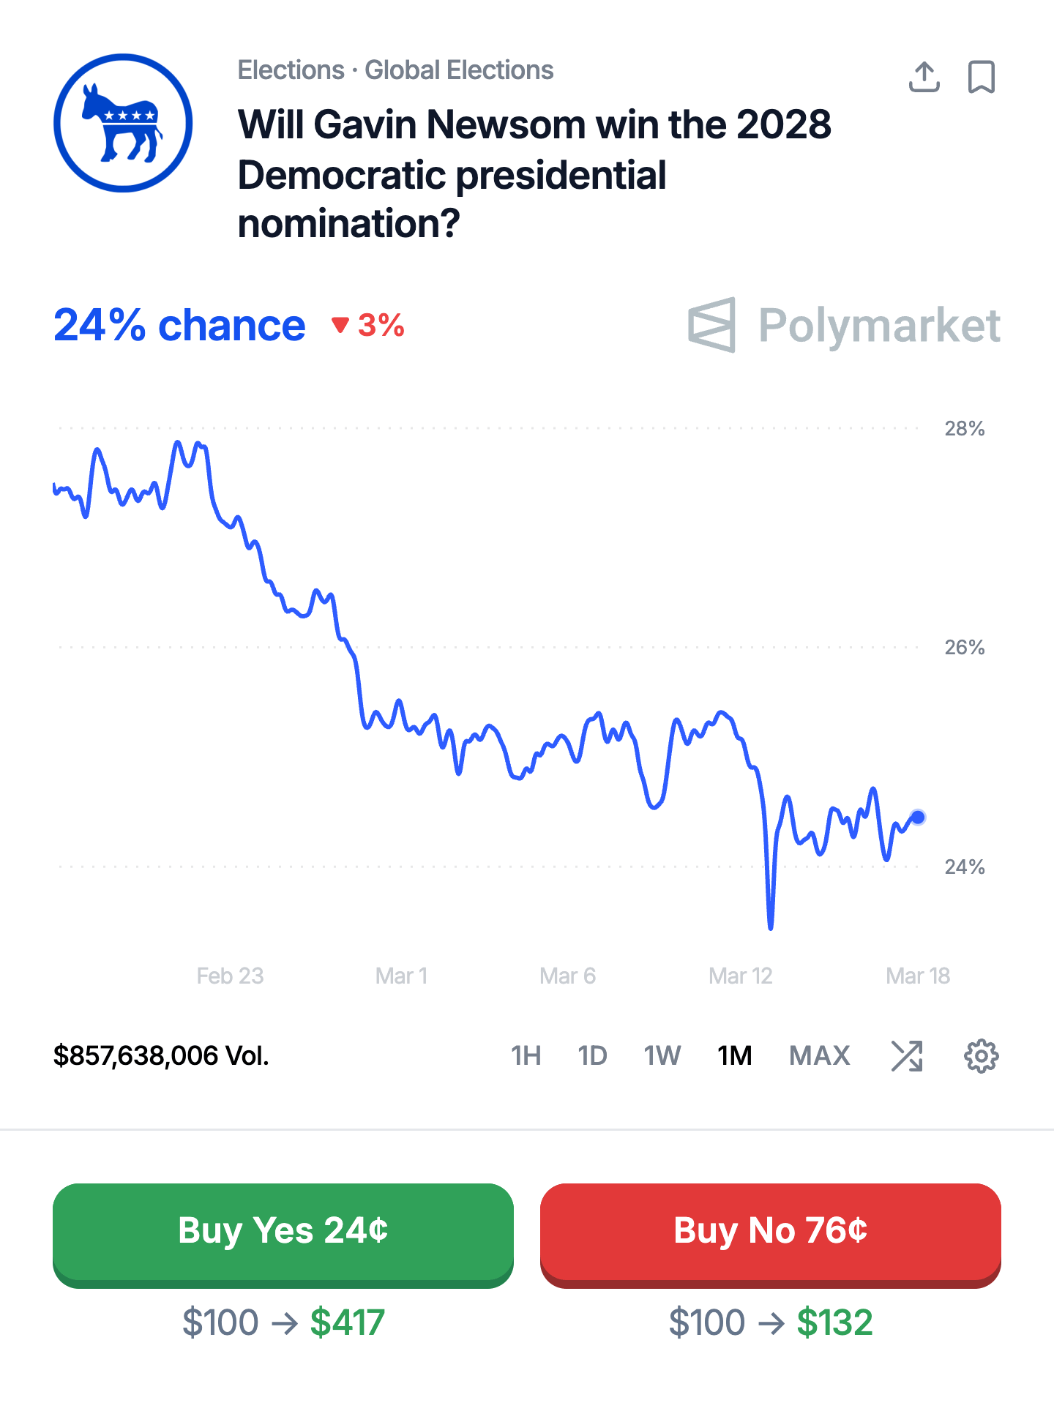Select the 1D time range
Screen dimensions: 1054x1403
[592, 1056]
